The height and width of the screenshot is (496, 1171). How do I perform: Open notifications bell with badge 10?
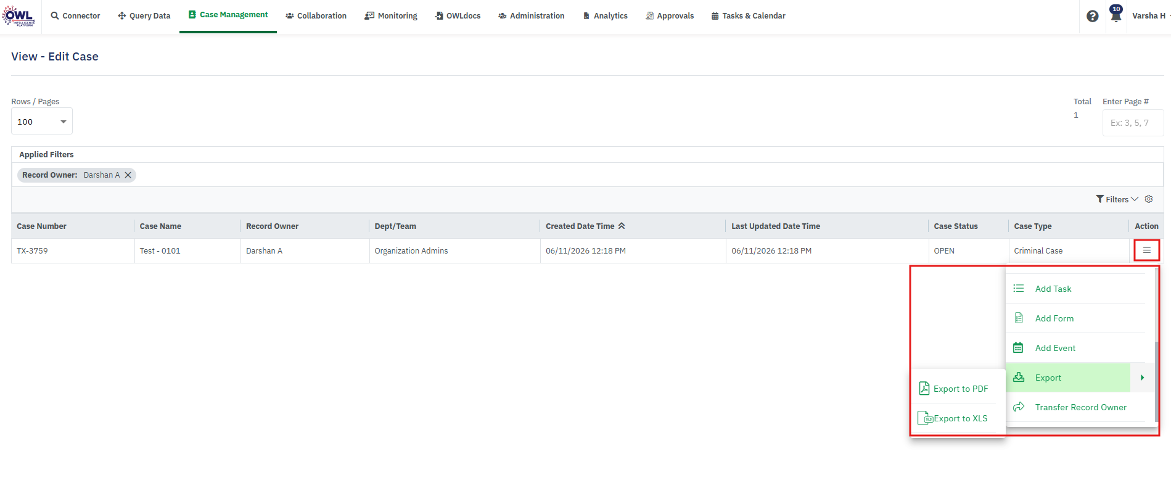tap(1116, 14)
